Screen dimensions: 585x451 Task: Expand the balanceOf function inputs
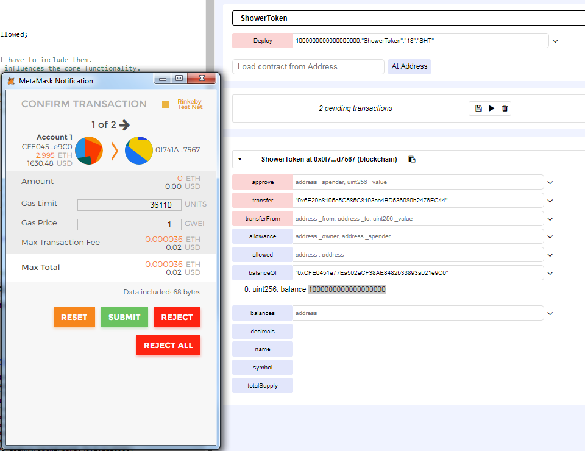tap(550, 274)
